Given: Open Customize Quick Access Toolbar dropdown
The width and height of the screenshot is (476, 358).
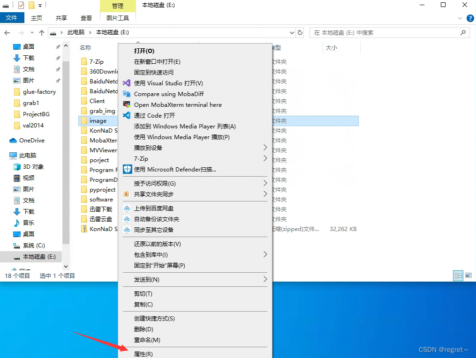Looking at the screenshot, I should point(40,6).
